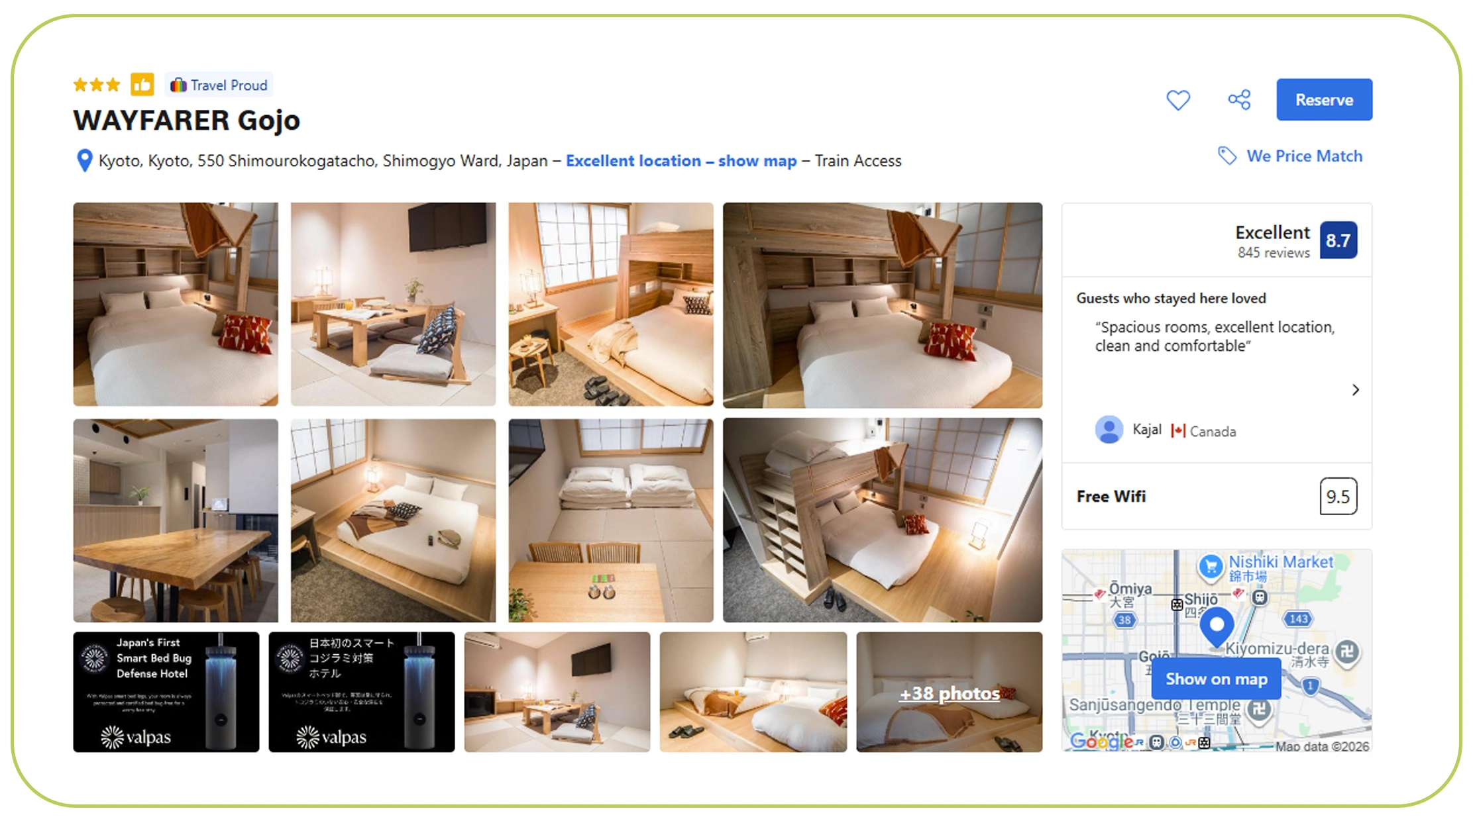The image size is (1473, 821).
Task: Click the We Price Match link
Action: coord(1303,156)
